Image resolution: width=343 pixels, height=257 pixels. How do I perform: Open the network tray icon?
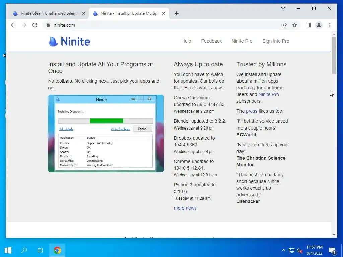pyautogui.click(x=292, y=250)
